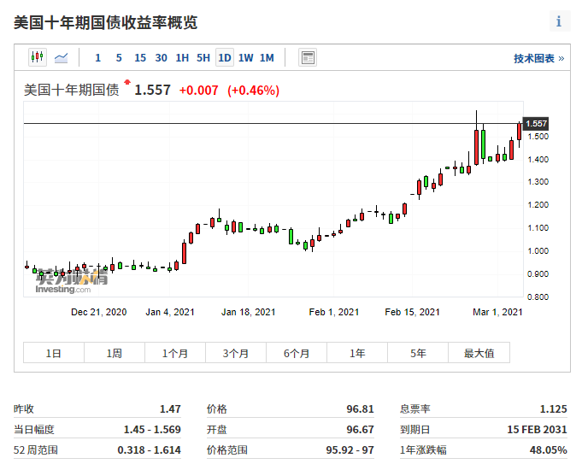Choose the 最大值 time range
The width and height of the screenshot is (582, 464).
[x=479, y=353]
